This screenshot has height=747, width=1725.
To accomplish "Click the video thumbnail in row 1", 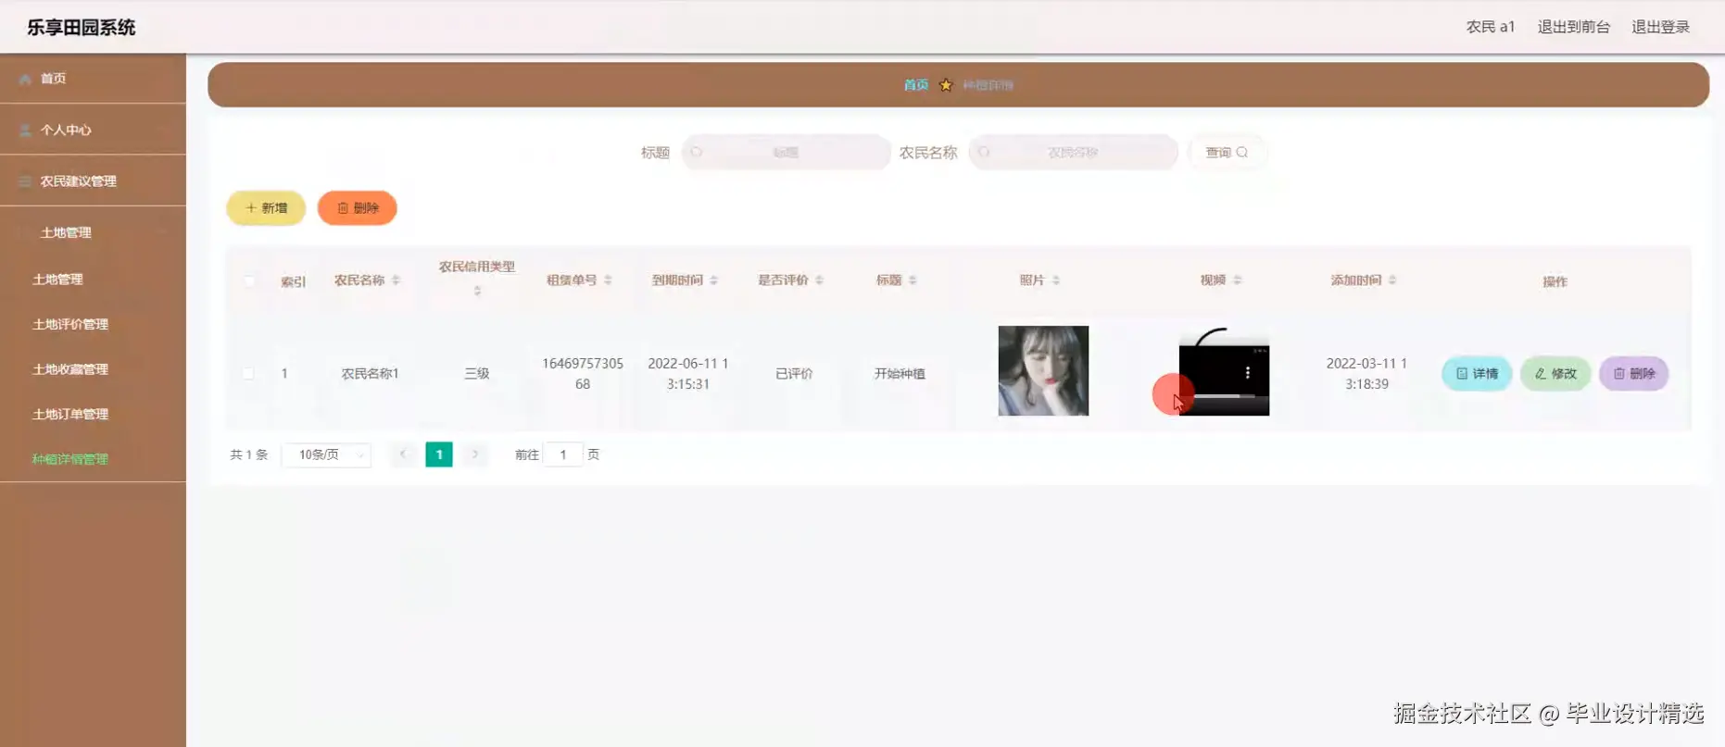I will pos(1224,370).
